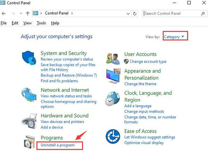Open Appearance and Personalization heading link

coord(143,74)
